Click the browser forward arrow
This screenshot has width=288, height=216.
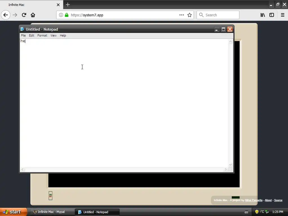click(x=15, y=15)
